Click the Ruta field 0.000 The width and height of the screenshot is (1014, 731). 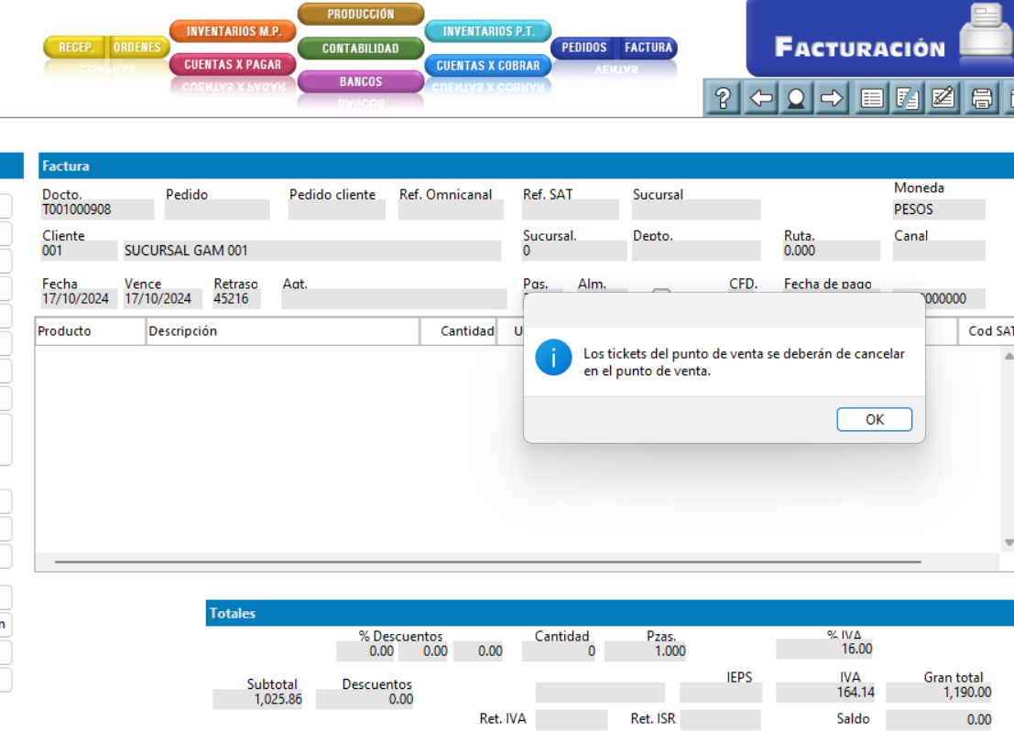tap(831, 252)
